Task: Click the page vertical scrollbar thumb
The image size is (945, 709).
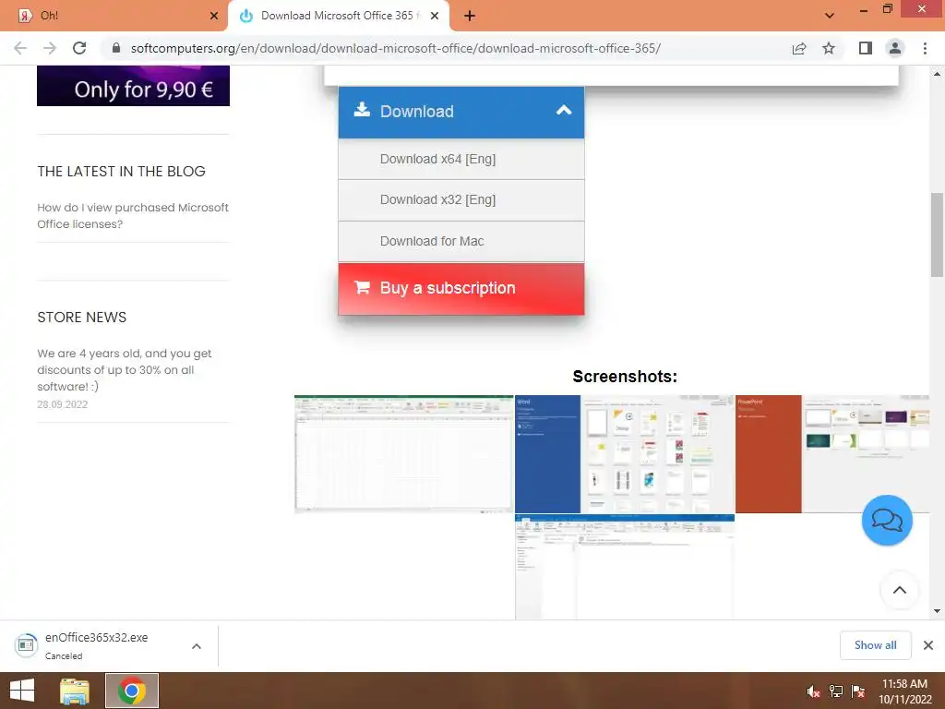Action: [937, 235]
